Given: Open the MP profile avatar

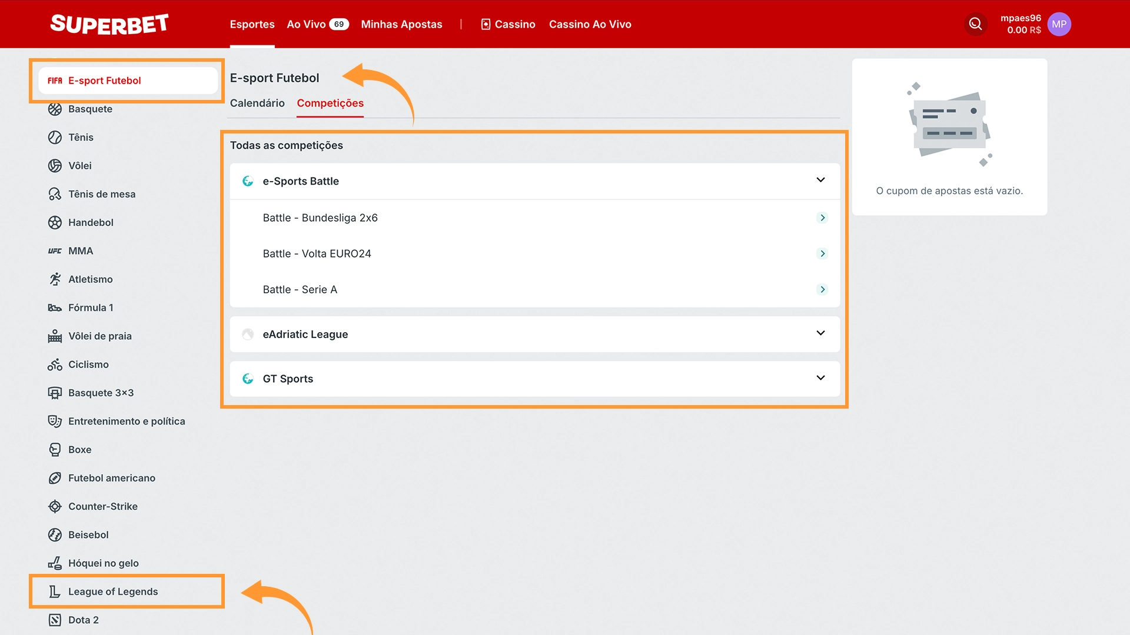Looking at the screenshot, I should click(1059, 24).
